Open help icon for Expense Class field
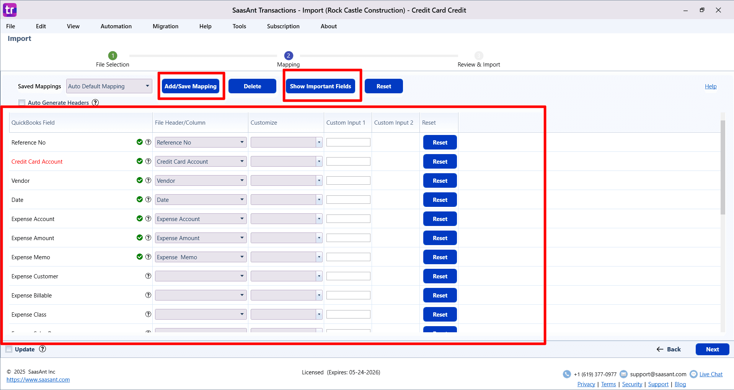The width and height of the screenshot is (734, 390). coord(148,314)
